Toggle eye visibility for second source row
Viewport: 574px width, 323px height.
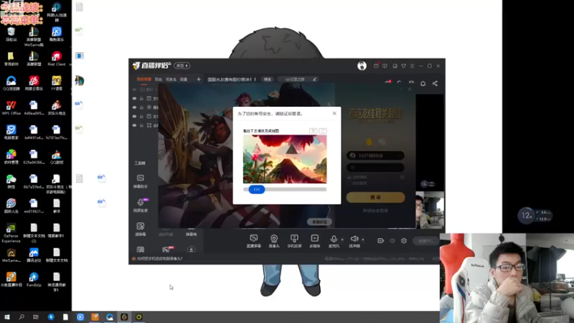pos(134,107)
